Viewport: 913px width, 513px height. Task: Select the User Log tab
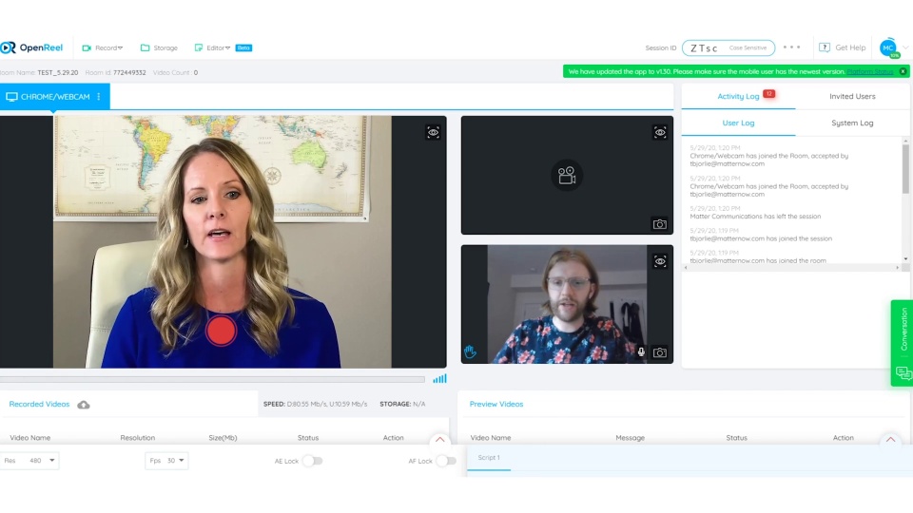point(738,123)
